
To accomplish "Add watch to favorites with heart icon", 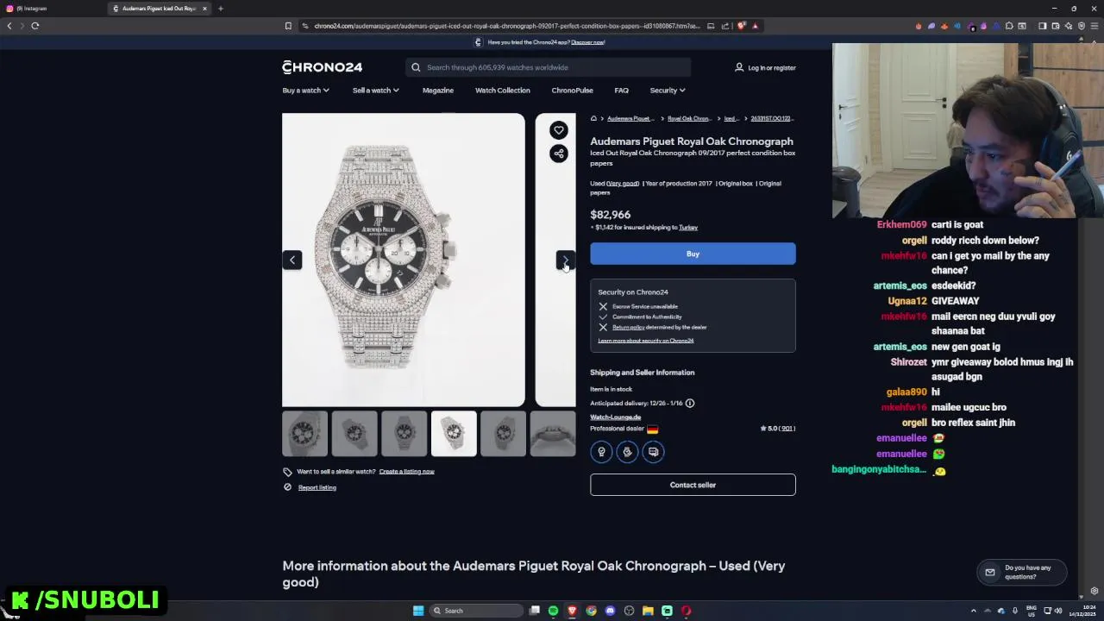I will tap(559, 130).
